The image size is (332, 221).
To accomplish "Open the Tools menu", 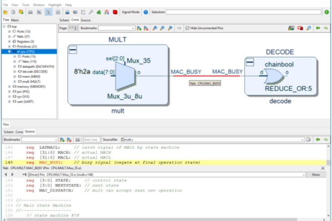I will (26, 5).
